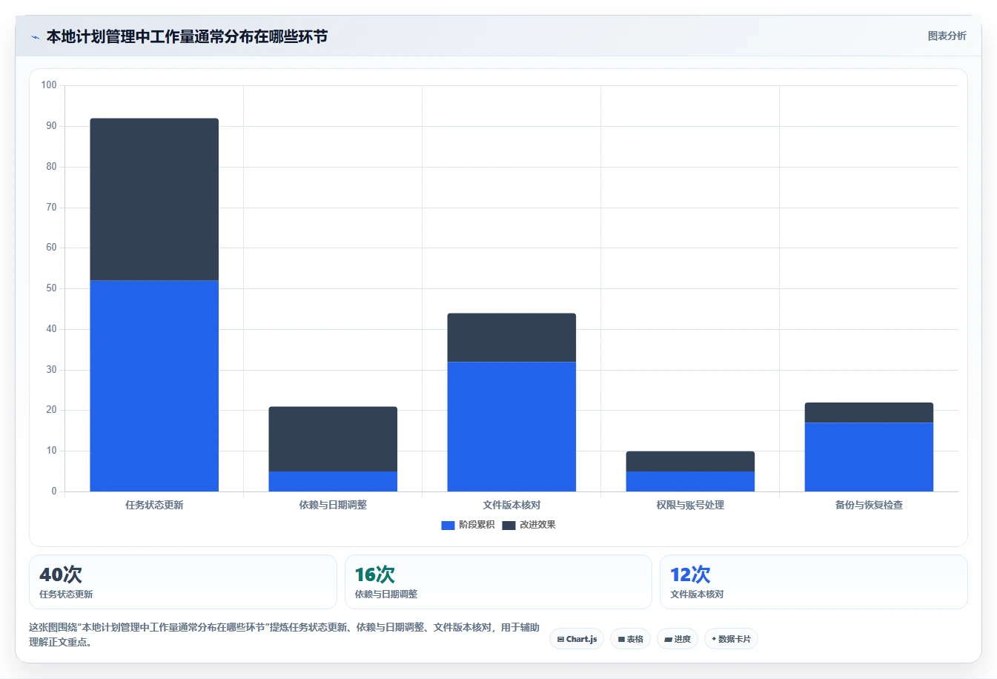Toggle the 改进效果 legend item
This screenshot has height=679, width=997.
coord(529,525)
